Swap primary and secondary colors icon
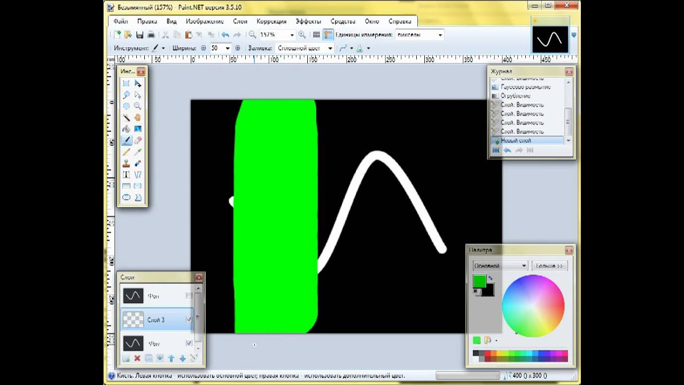The image size is (684, 385). coord(490,278)
